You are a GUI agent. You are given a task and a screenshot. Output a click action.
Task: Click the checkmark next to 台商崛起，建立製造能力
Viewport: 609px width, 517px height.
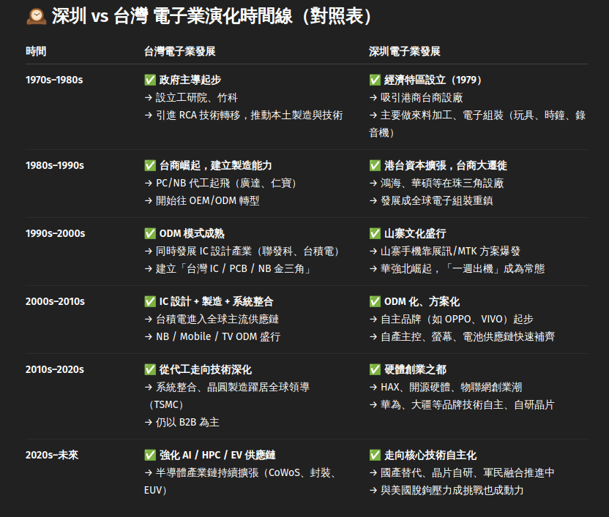150,165
